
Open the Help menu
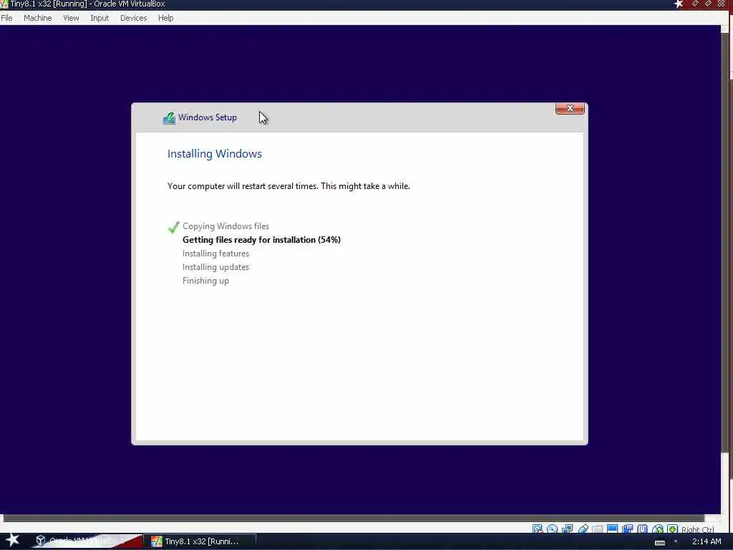tap(165, 18)
